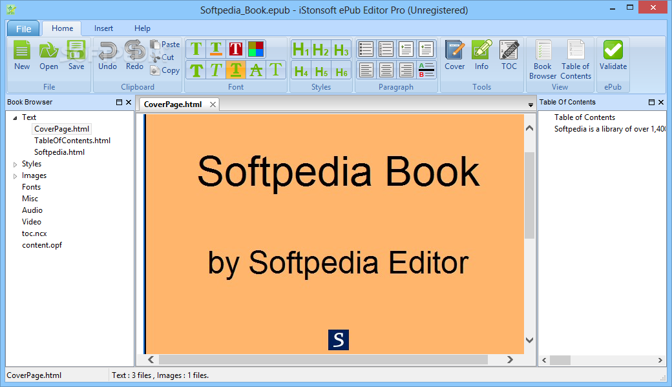This screenshot has height=387, width=672.
Task: Create a new ePub with New icon
Action: coord(22,55)
